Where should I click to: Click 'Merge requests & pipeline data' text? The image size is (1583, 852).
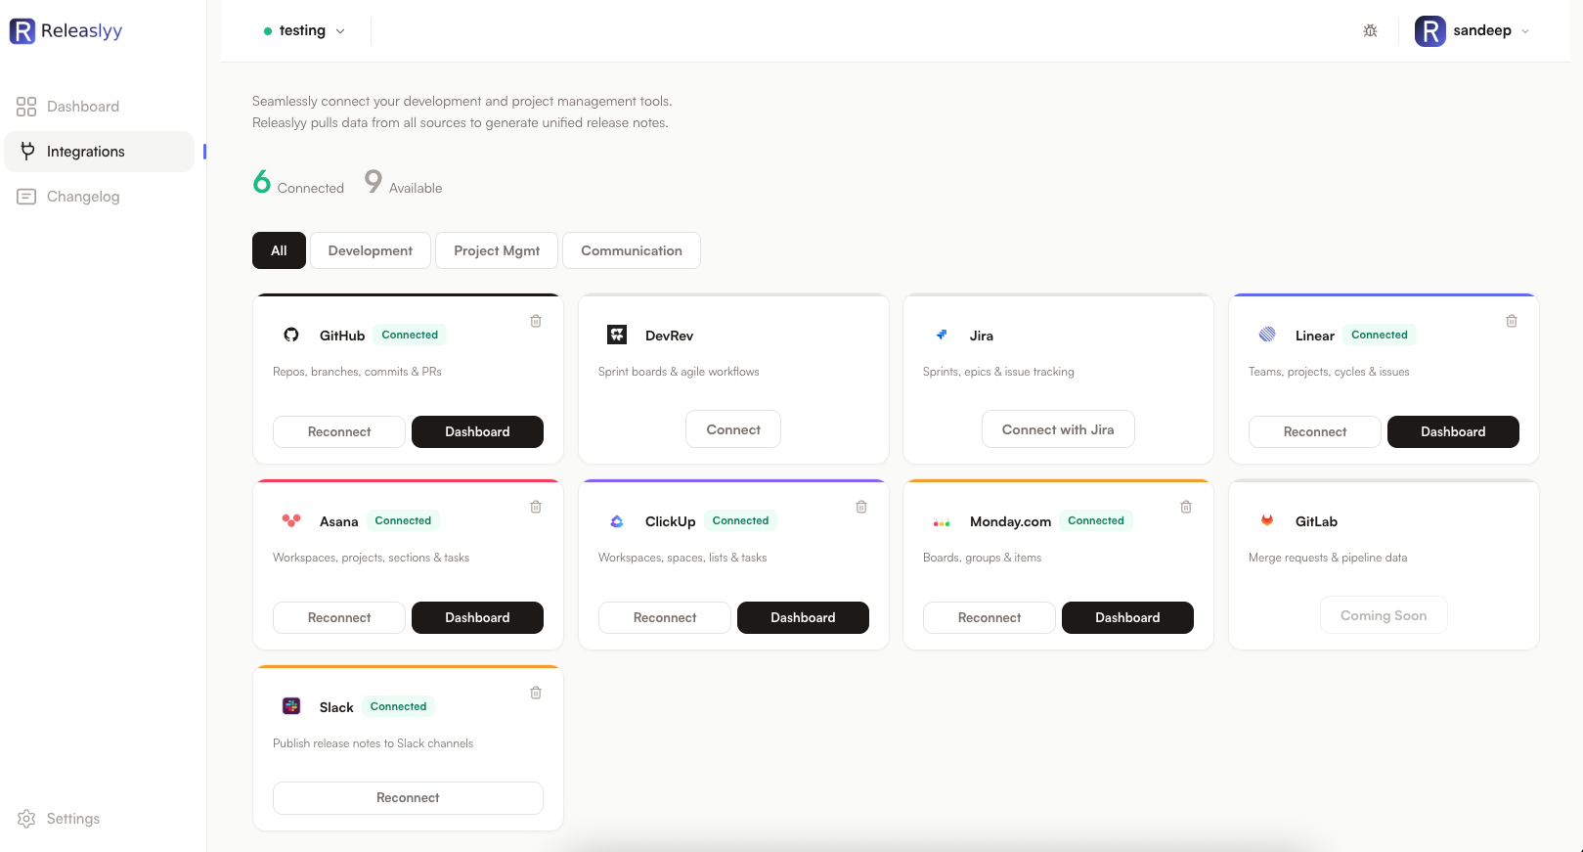[1328, 558]
